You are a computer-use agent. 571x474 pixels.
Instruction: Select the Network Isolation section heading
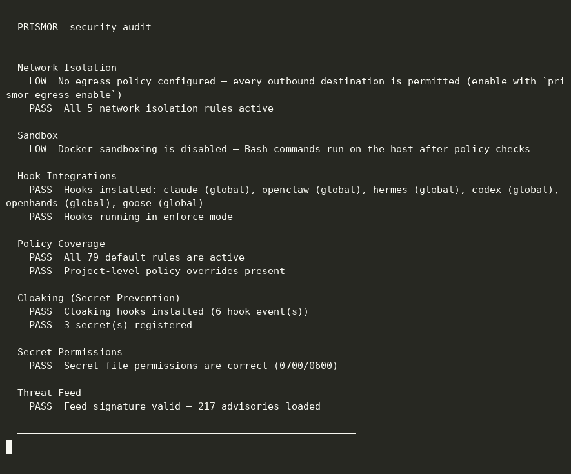pyautogui.click(x=67, y=68)
